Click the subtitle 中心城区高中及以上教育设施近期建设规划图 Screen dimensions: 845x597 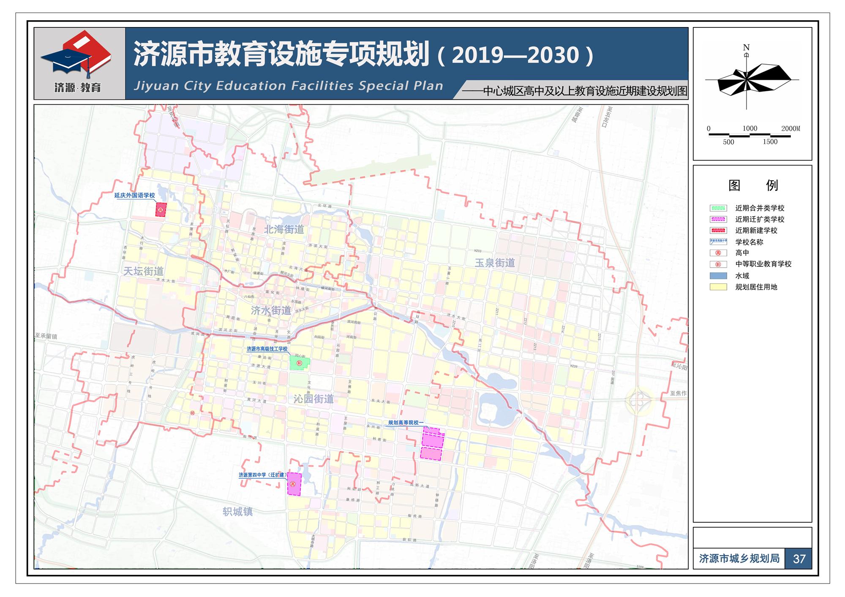coord(585,91)
